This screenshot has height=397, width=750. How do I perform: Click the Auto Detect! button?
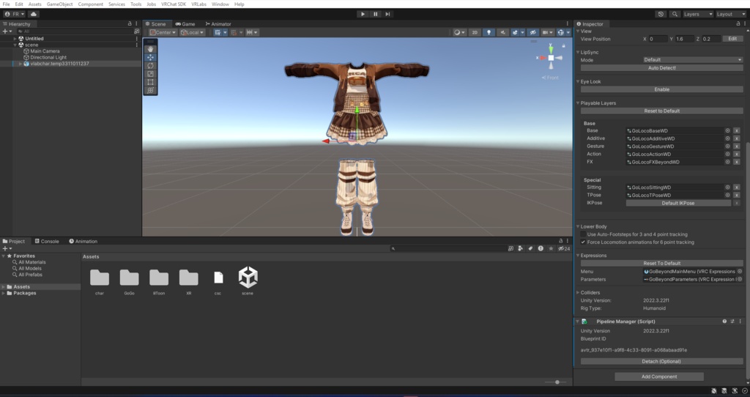click(661, 68)
